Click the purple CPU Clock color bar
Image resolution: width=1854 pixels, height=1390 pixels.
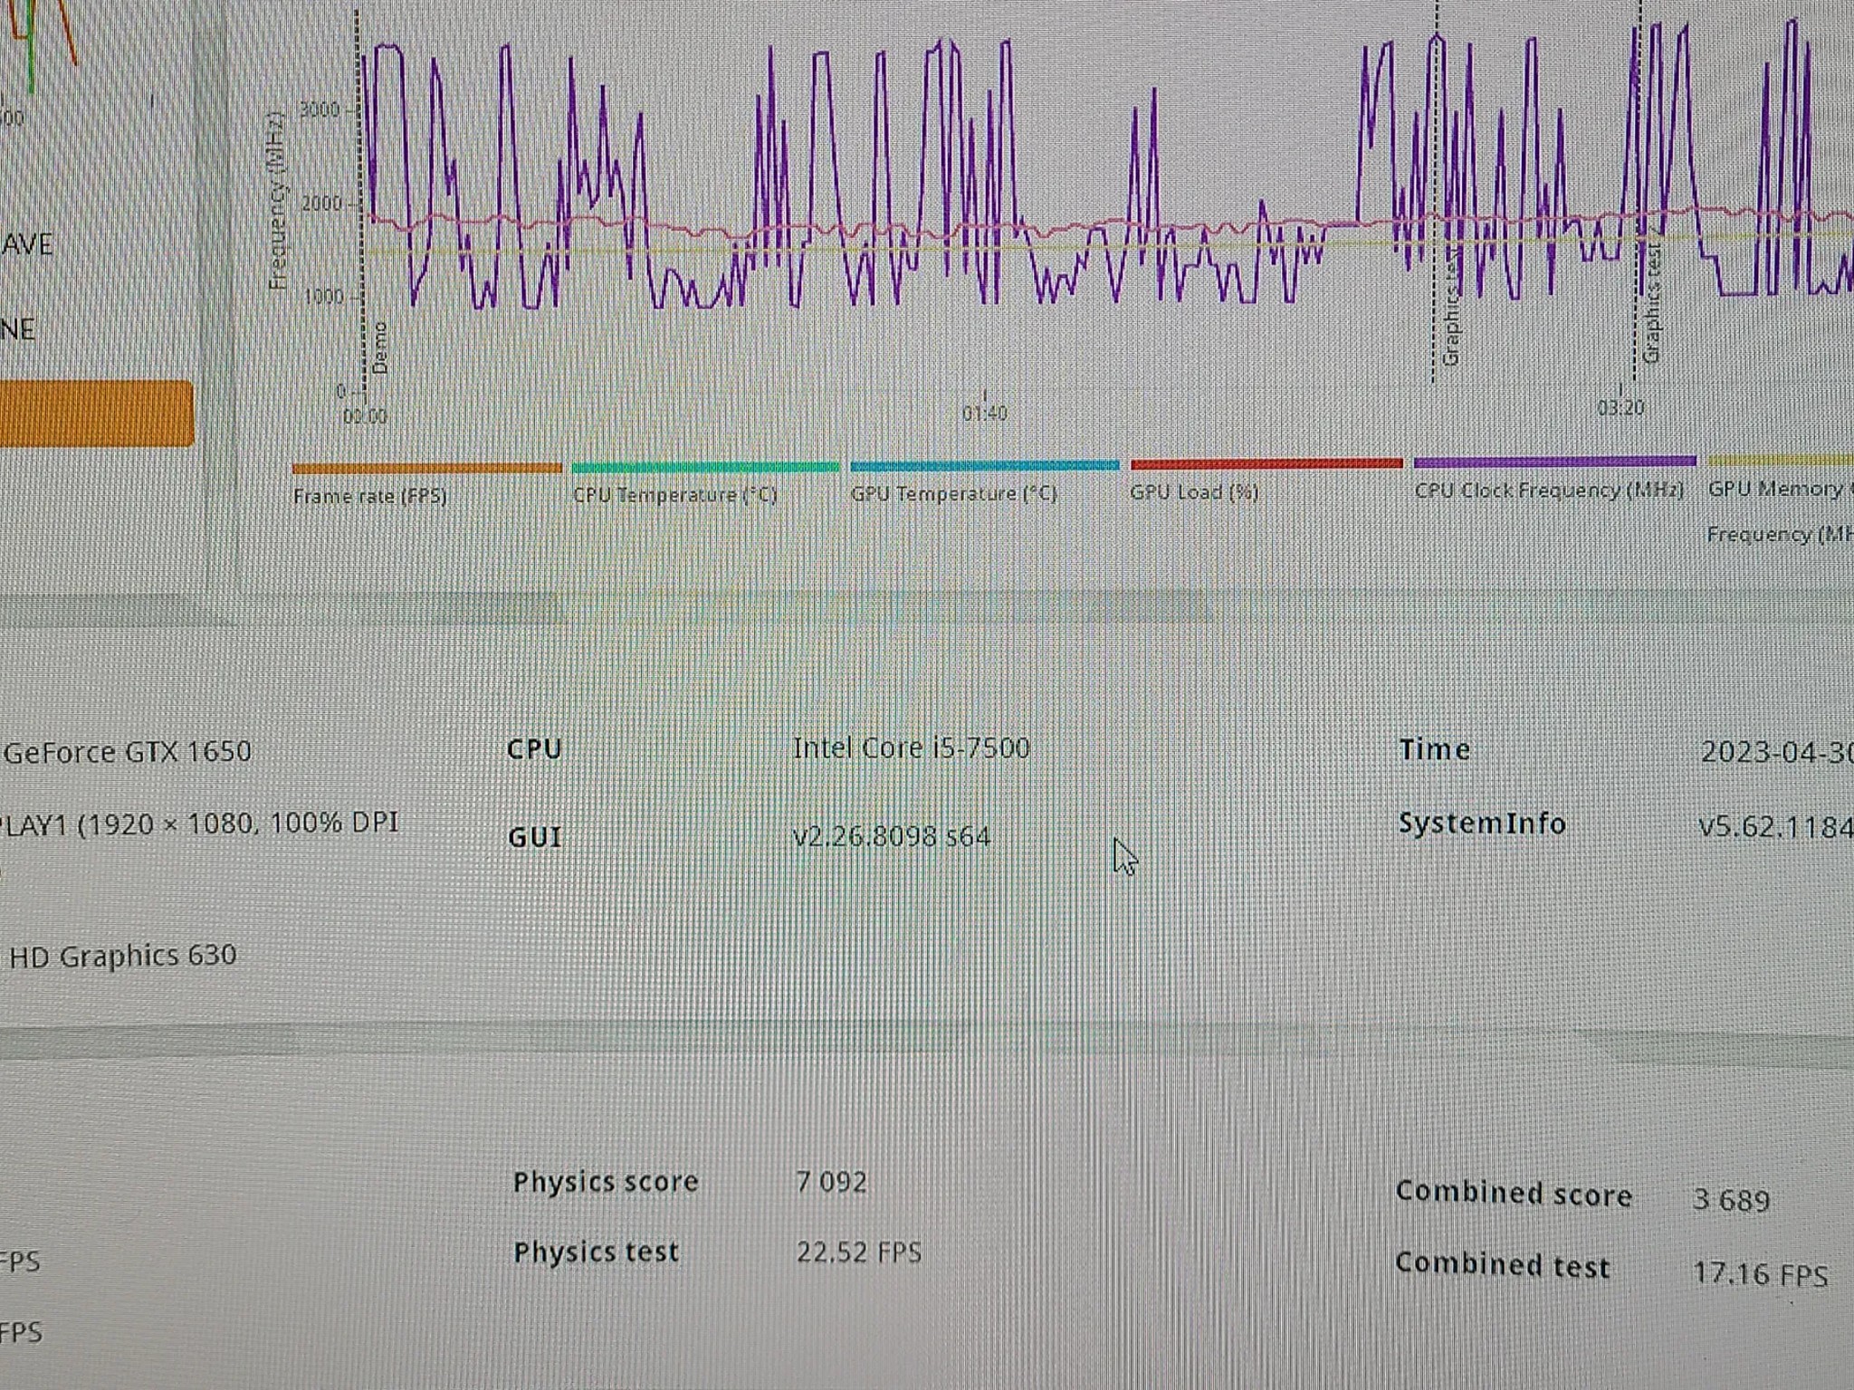tap(1554, 462)
